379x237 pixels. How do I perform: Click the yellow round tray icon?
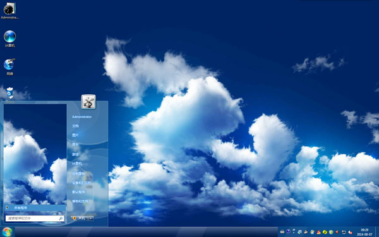tap(325, 232)
